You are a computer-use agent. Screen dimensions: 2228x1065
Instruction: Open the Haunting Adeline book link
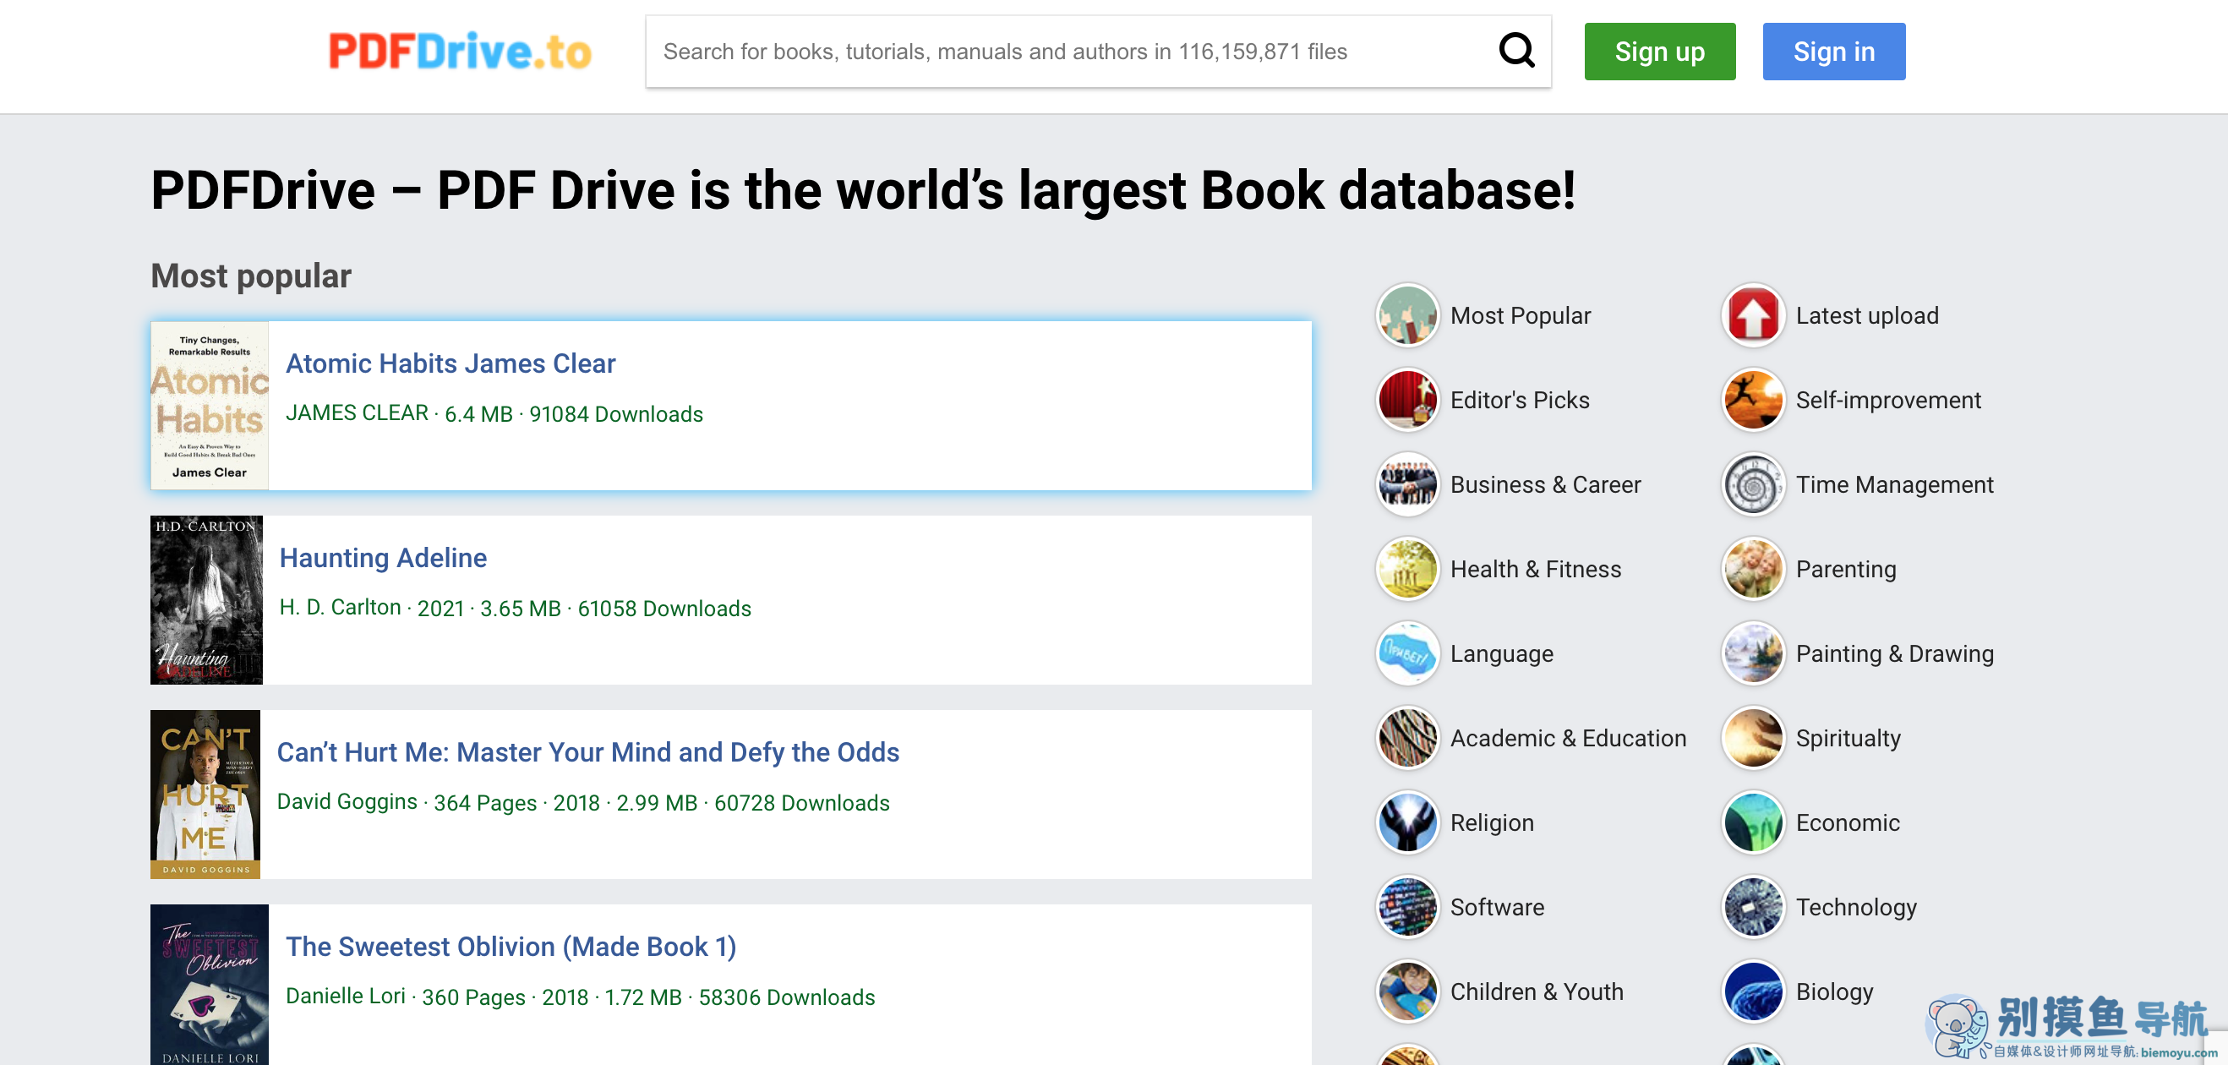coord(383,558)
